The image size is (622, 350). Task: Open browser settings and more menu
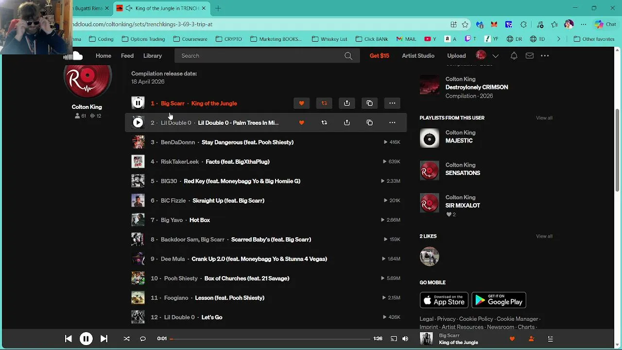point(584,24)
